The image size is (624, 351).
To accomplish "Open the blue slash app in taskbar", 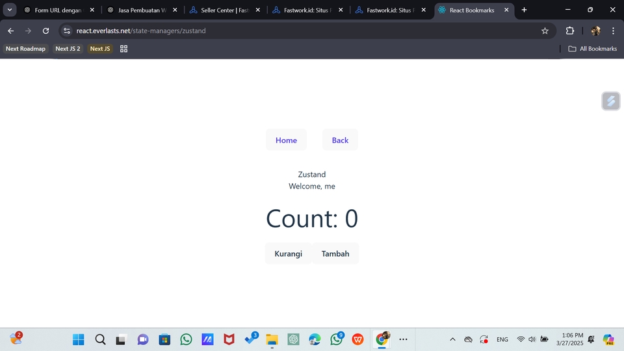I will 207,339.
